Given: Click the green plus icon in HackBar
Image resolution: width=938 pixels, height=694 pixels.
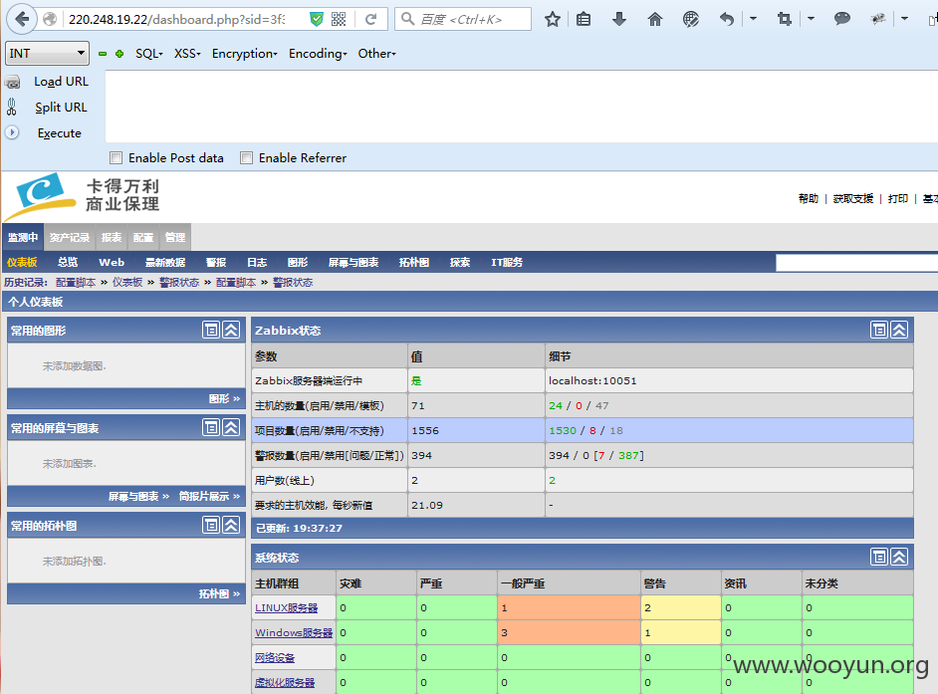Looking at the screenshot, I should [x=119, y=54].
